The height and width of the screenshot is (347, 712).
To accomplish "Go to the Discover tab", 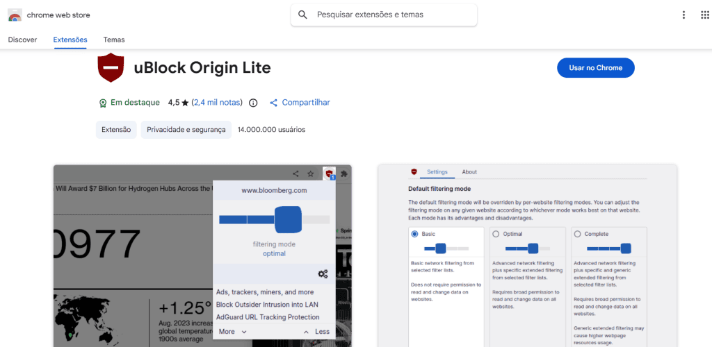I will (22, 40).
